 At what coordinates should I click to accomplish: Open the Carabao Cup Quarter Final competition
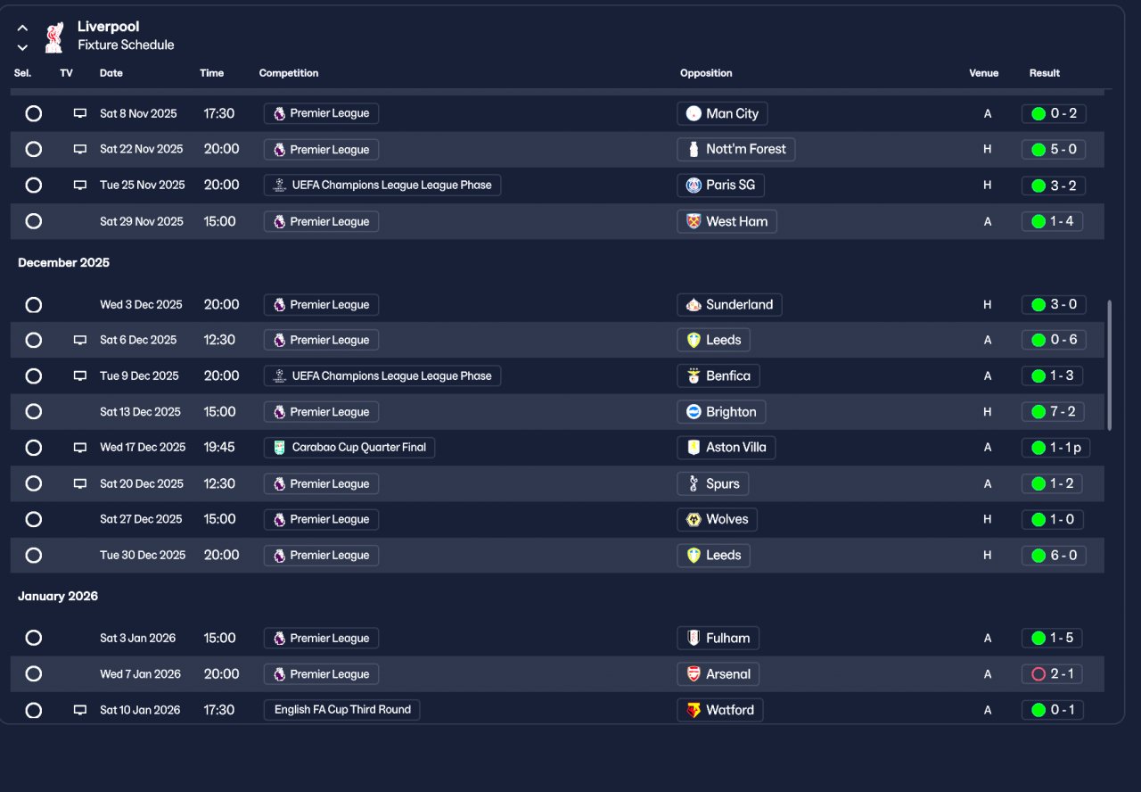click(349, 448)
